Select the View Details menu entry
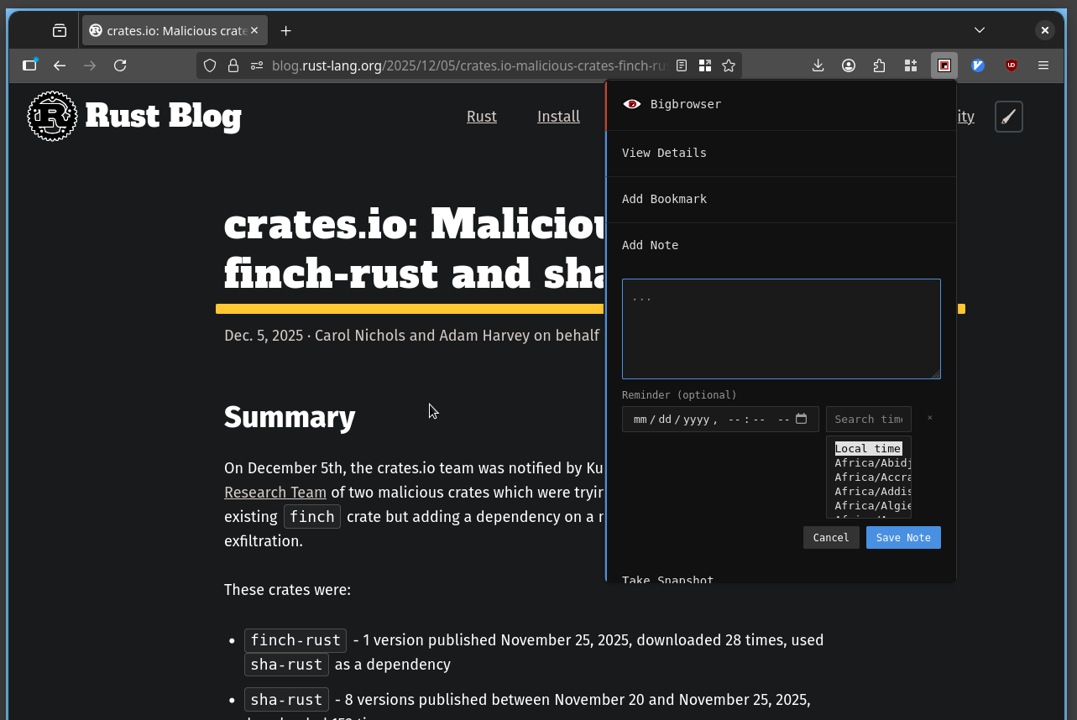This screenshot has height=720, width=1077. tap(664, 153)
